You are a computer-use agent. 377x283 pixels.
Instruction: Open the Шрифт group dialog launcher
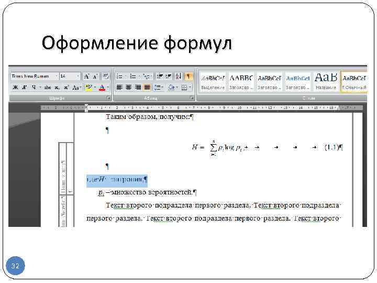(x=108, y=98)
